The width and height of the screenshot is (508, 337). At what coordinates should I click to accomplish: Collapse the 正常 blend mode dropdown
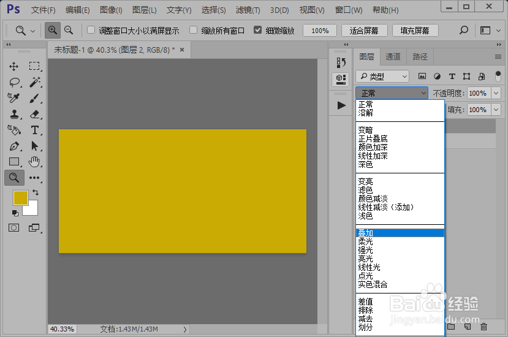pos(392,93)
